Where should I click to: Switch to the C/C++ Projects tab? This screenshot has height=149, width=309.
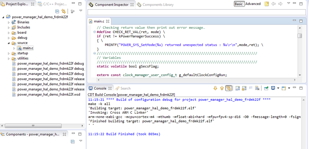(52, 4)
